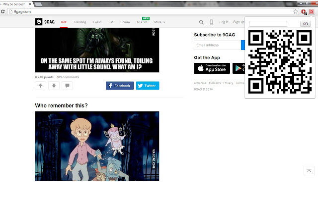
Task: Click the Log in link
Action: coord(224,22)
